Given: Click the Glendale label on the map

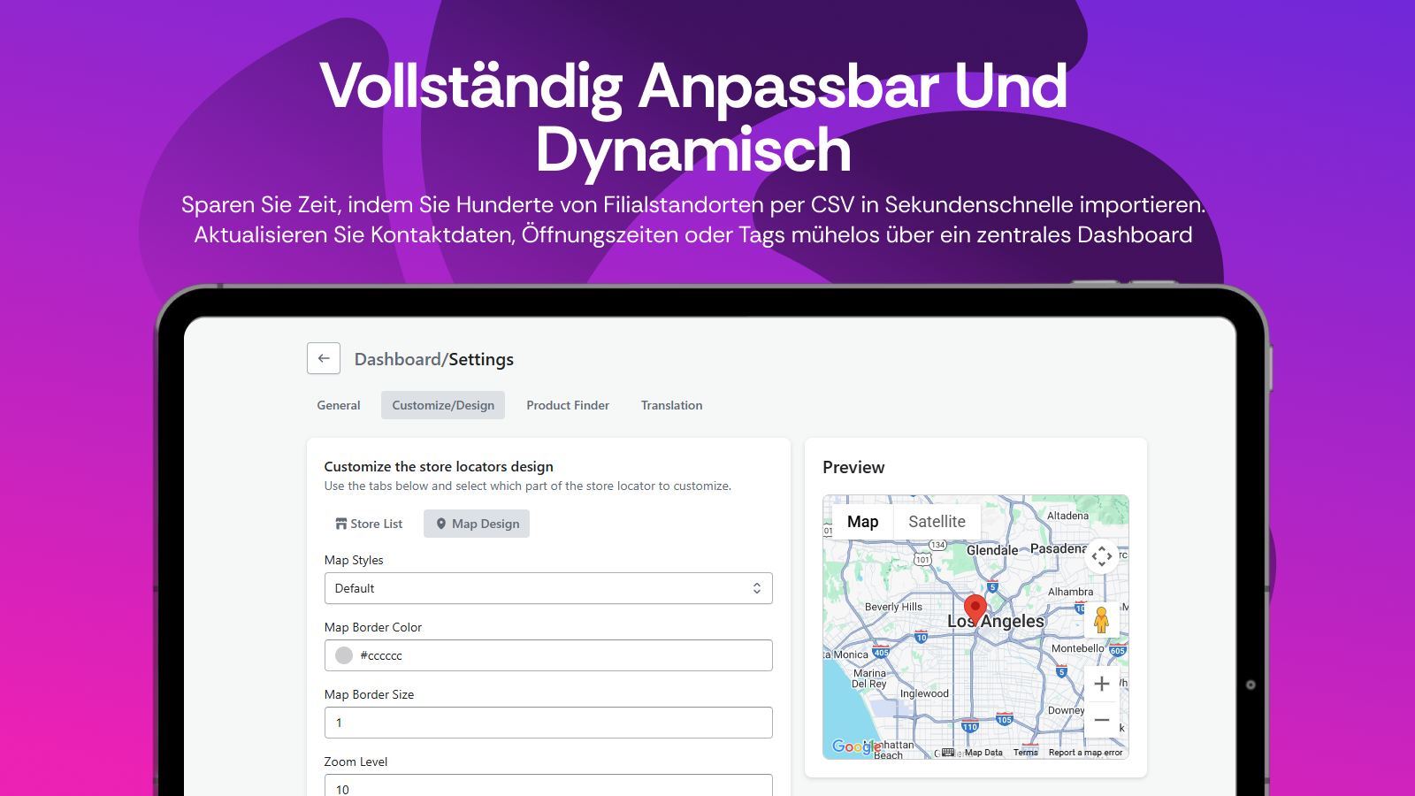Looking at the screenshot, I should 992,550.
